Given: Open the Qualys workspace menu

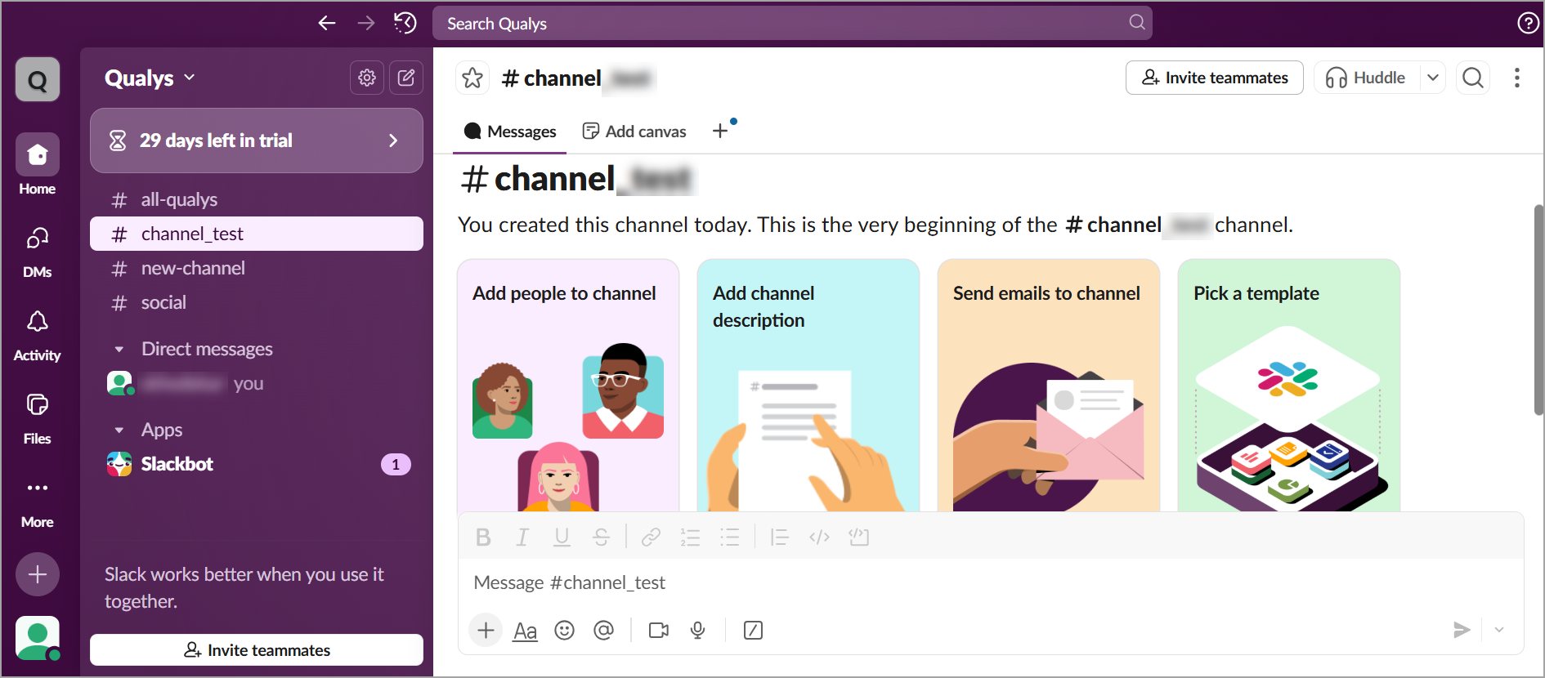Looking at the screenshot, I should coord(150,78).
